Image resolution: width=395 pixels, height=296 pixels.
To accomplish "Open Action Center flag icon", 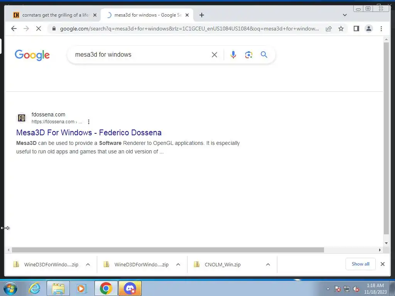I will 338,289.
